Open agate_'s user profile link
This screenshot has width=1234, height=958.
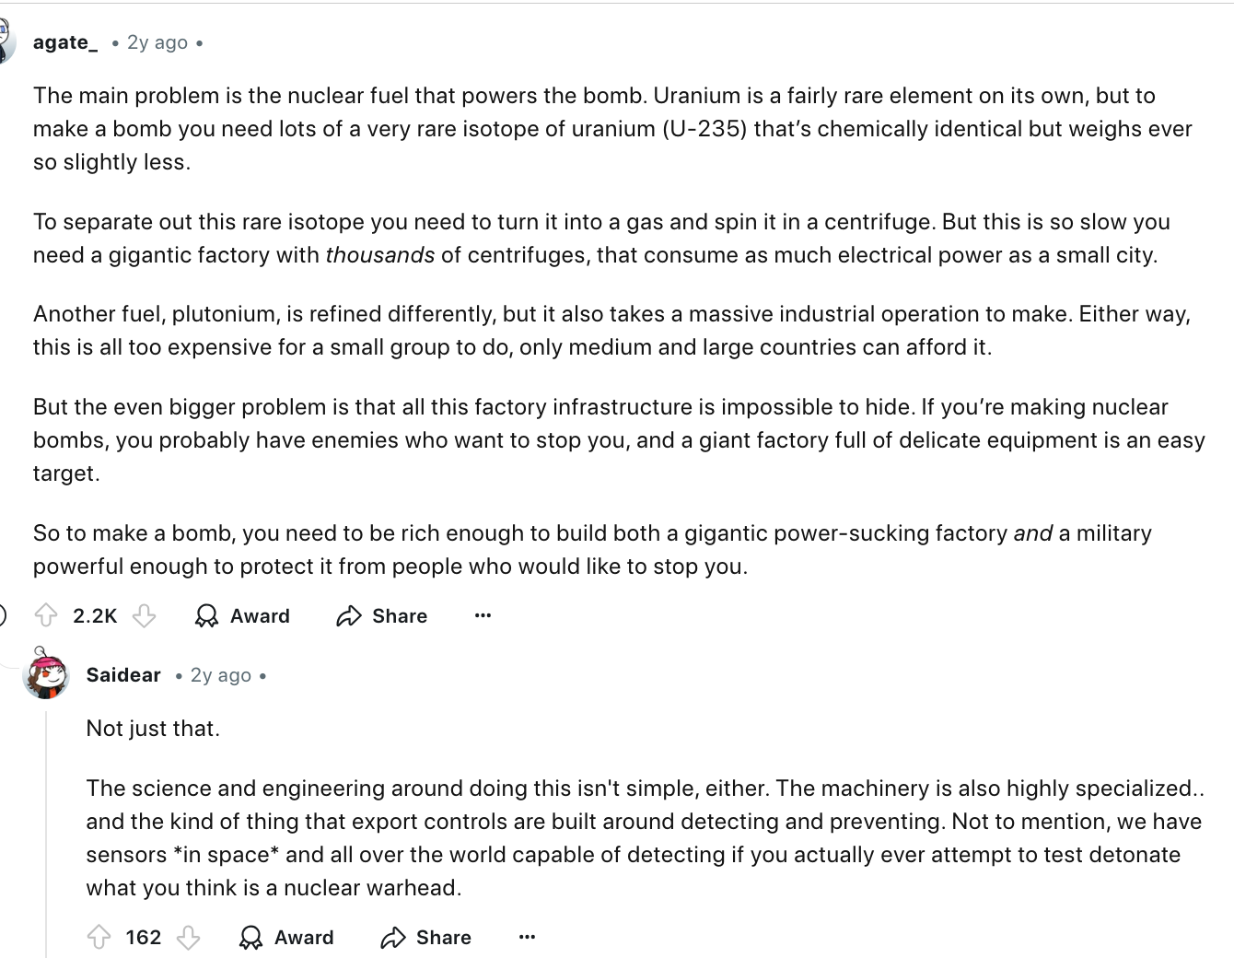click(x=65, y=42)
